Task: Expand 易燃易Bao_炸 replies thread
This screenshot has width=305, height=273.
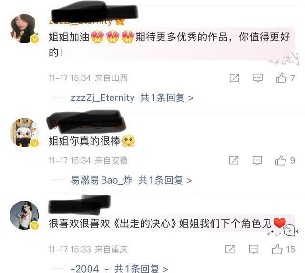Action: 165,180
